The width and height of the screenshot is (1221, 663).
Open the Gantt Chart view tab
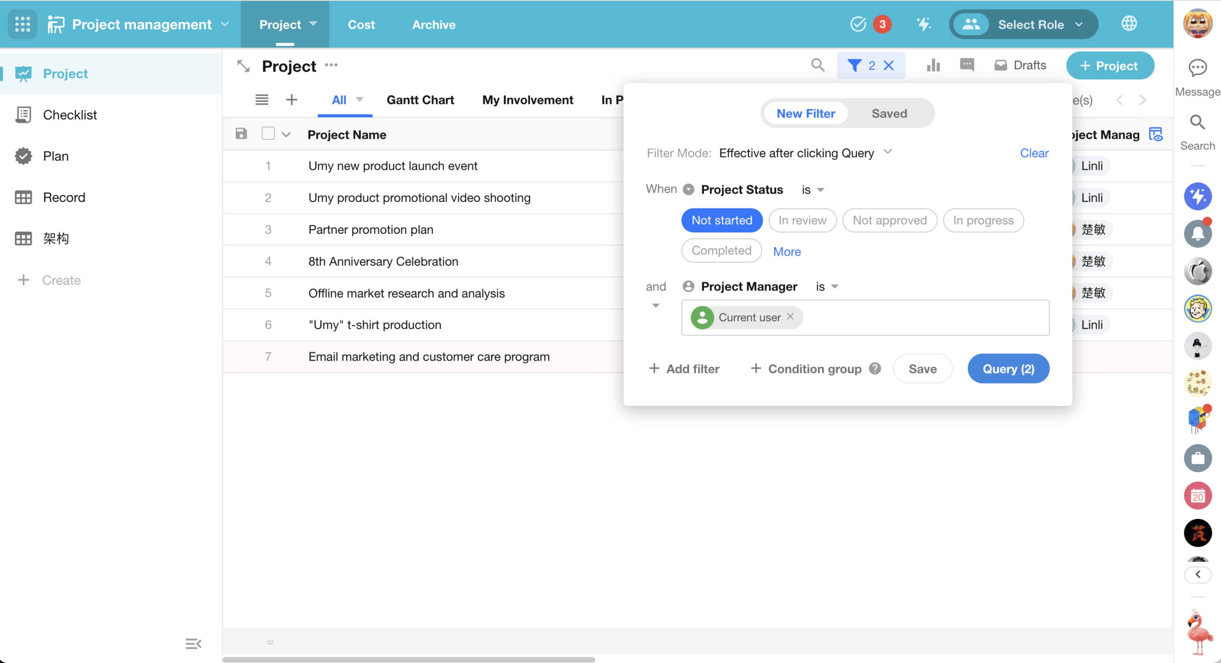point(420,100)
